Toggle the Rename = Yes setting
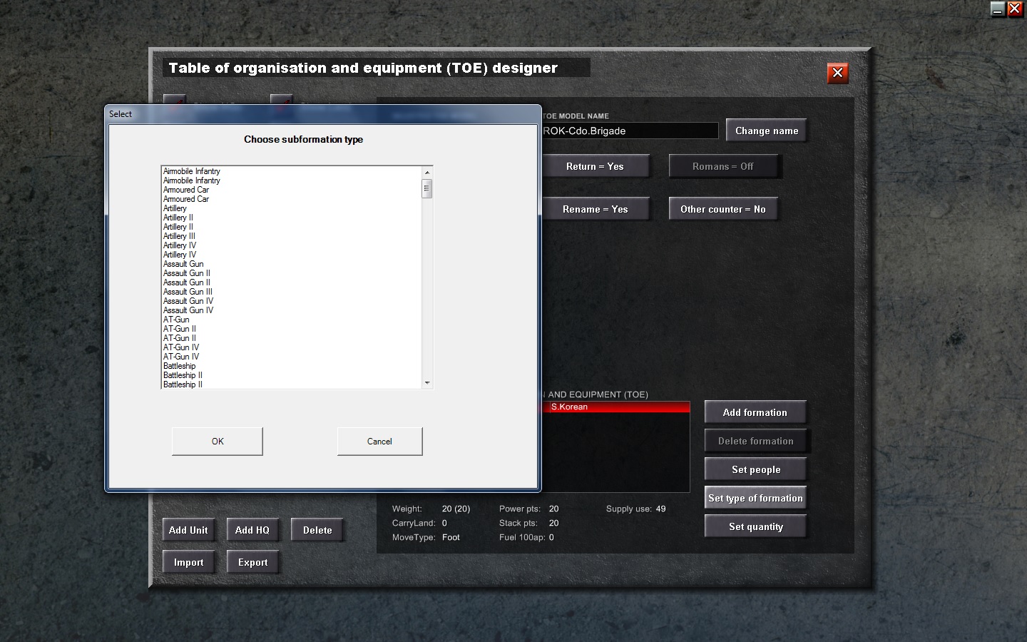Image resolution: width=1027 pixels, height=642 pixels. point(595,209)
